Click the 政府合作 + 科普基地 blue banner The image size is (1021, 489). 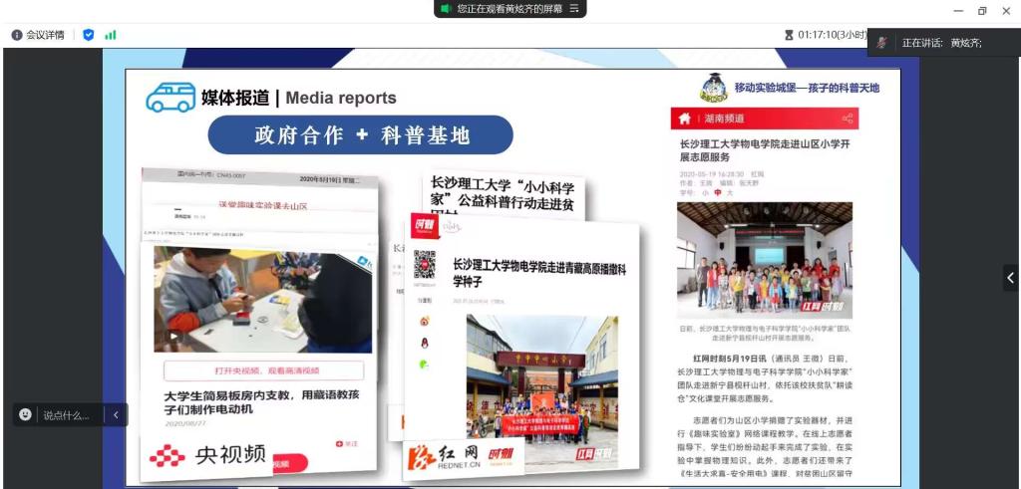click(361, 135)
